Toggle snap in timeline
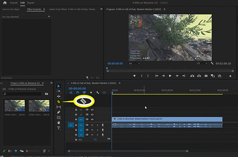Screen dimensions: 238x157 [x=78, y=93]
